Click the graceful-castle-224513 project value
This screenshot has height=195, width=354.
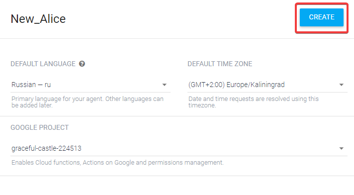coord(46,148)
